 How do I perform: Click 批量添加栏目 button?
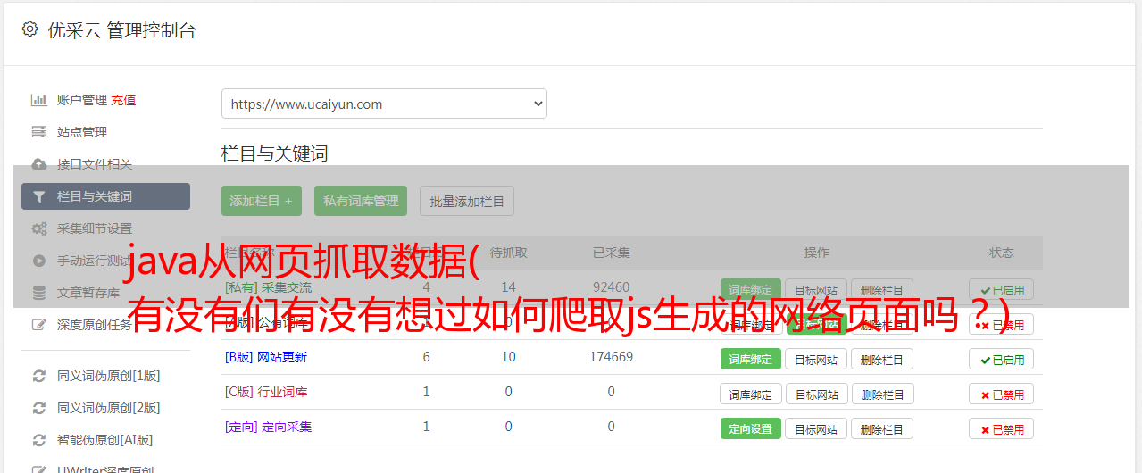tap(467, 201)
